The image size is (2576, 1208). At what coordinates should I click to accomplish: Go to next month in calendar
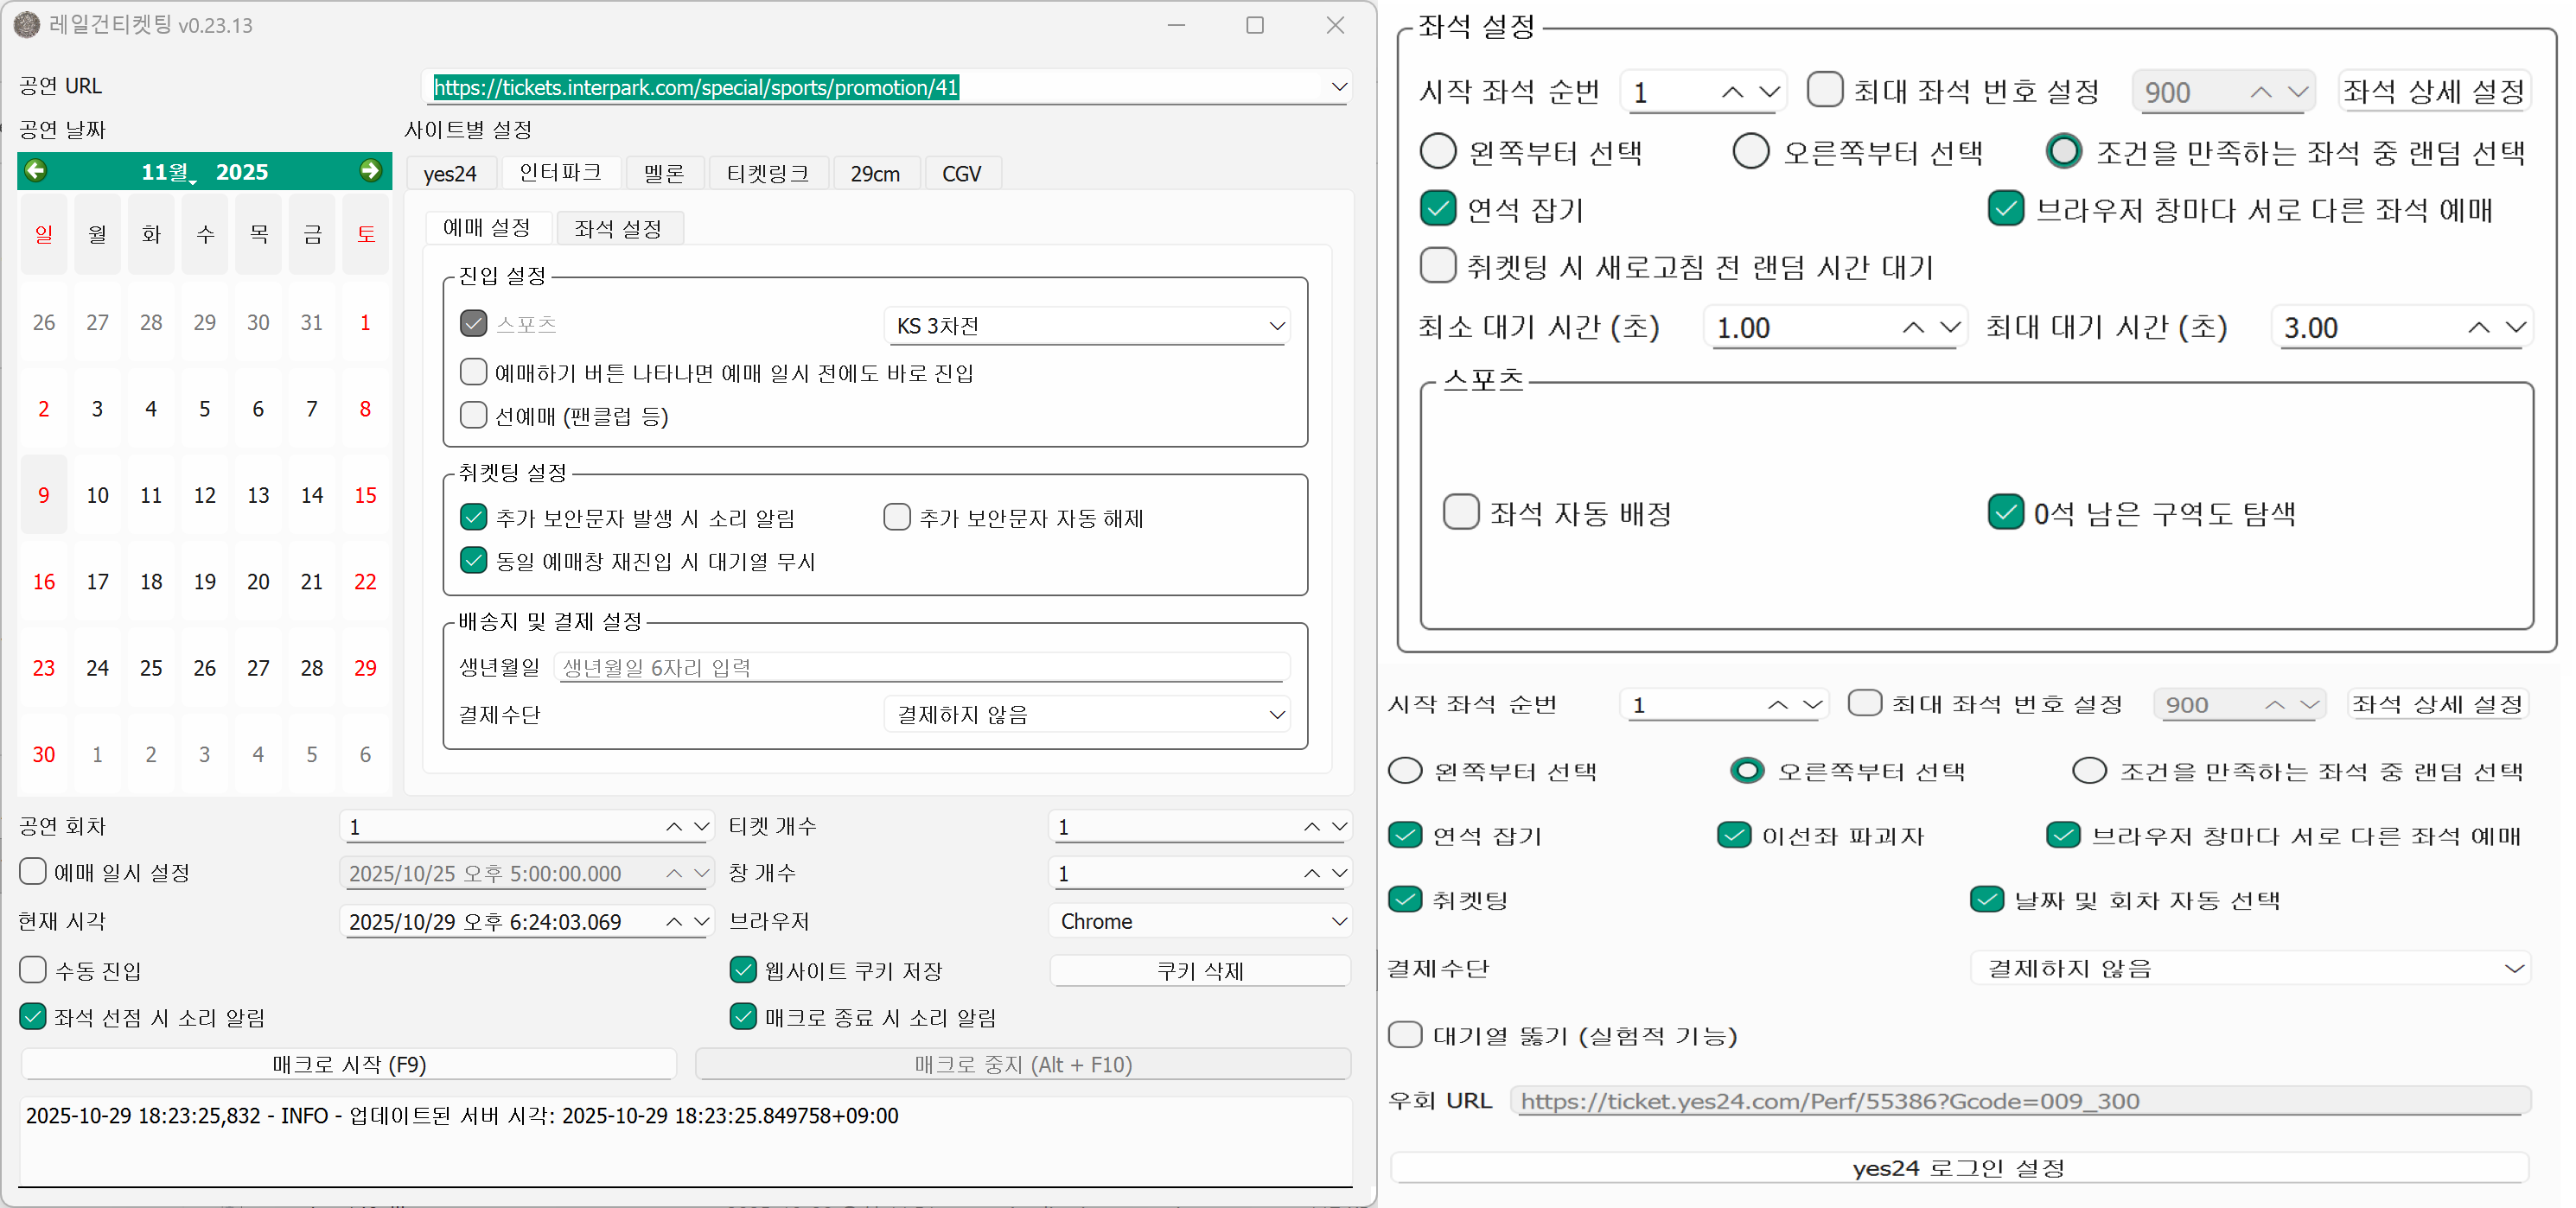pos(371,171)
